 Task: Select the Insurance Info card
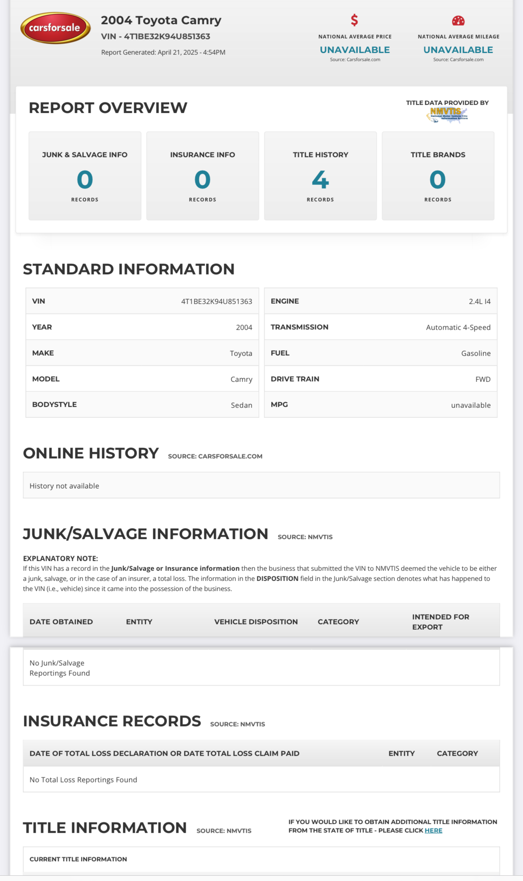pos(203,176)
